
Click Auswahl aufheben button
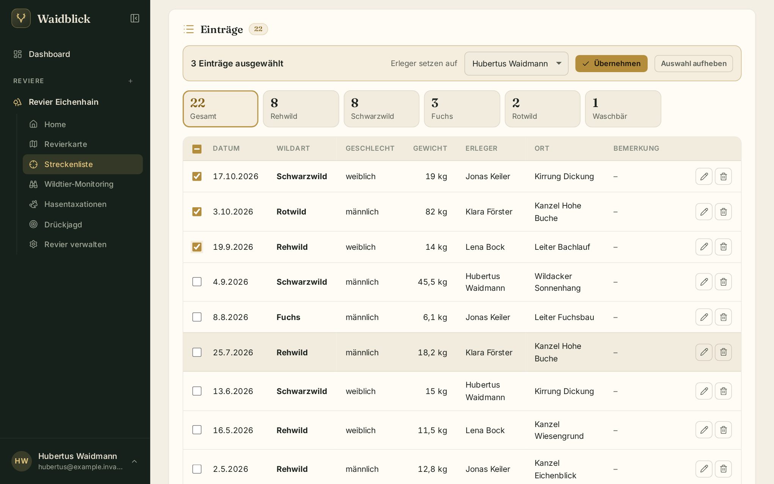694,63
